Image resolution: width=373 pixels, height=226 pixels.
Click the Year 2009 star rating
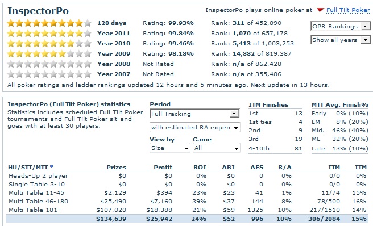click(49, 54)
